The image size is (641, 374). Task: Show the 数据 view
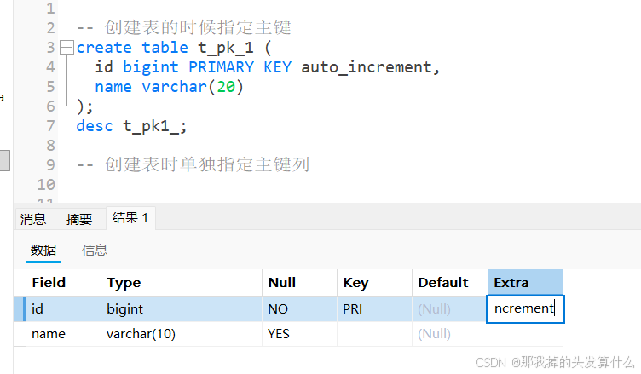pyautogui.click(x=43, y=250)
